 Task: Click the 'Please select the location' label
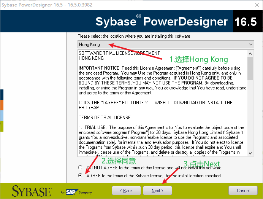(x=134, y=36)
